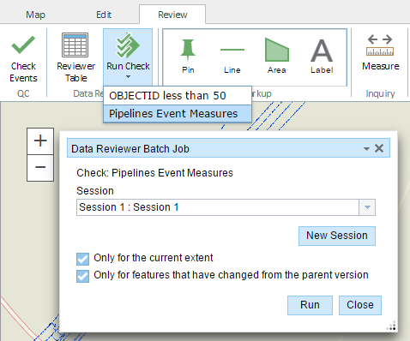Switch to the Edit tab
Image resolution: width=410 pixels, height=341 pixels.
[x=104, y=15]
